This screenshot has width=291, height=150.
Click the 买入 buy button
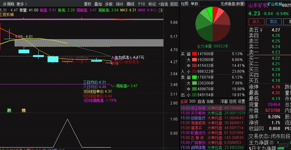pyautogui.click(x=256, y=22)
